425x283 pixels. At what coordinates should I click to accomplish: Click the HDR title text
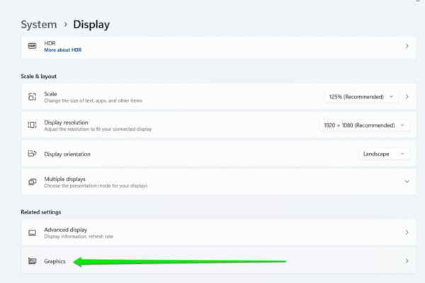coord(50,43)
